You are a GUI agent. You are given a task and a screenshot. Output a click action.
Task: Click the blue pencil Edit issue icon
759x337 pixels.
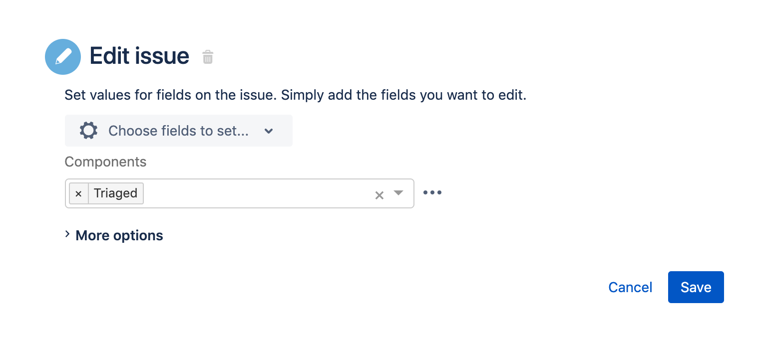pos(63,57)
